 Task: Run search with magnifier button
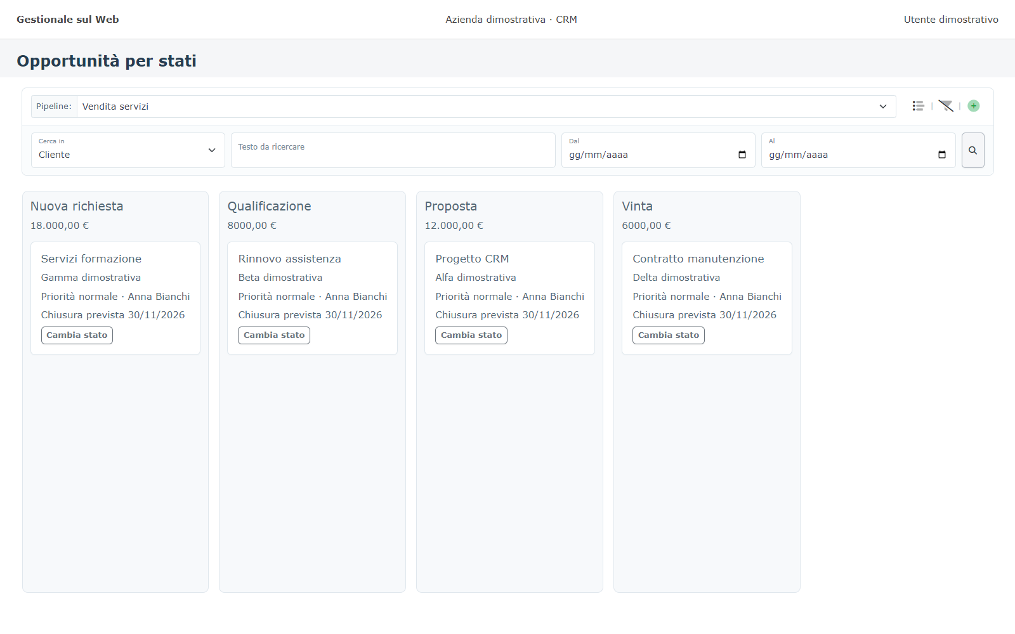tap(972, 150)
